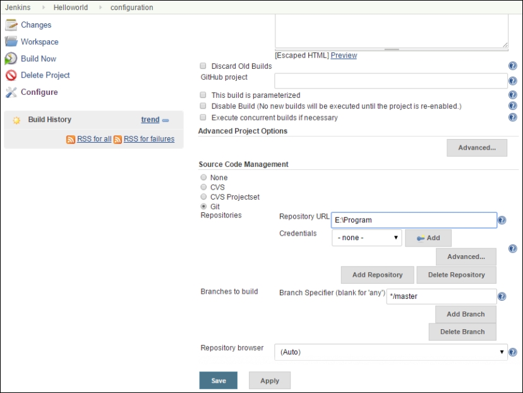The image size is (523, 393).
Task: Open help for Execute concurrent builds
Action: [513, 117]
